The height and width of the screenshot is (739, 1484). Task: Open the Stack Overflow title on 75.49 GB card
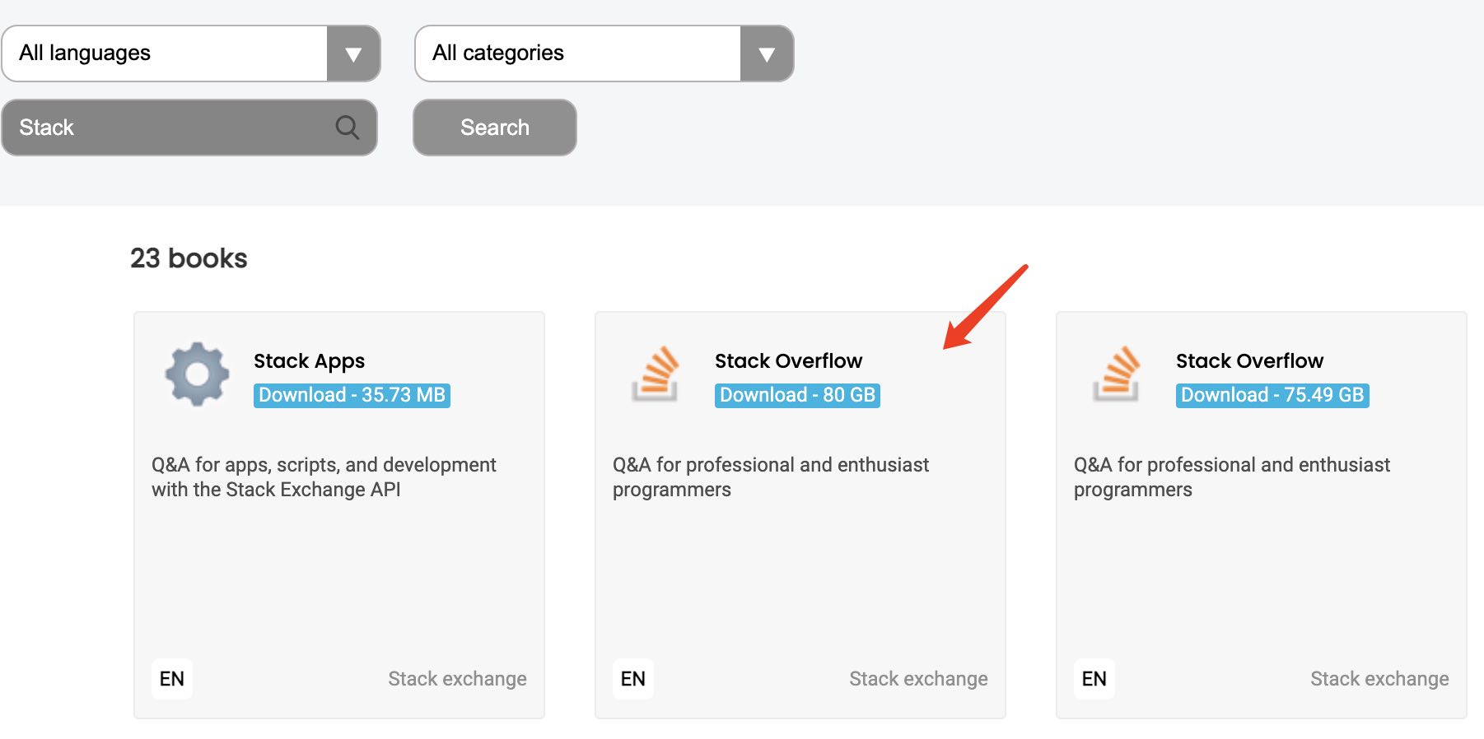tap(1249, 361)
